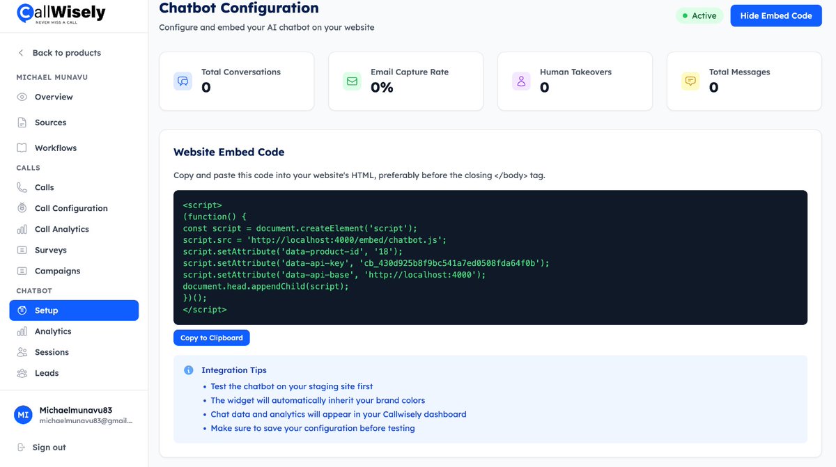The image size is (836, 467).
Task: Click the data-api-key code line
Action: (x=366, y=263)
